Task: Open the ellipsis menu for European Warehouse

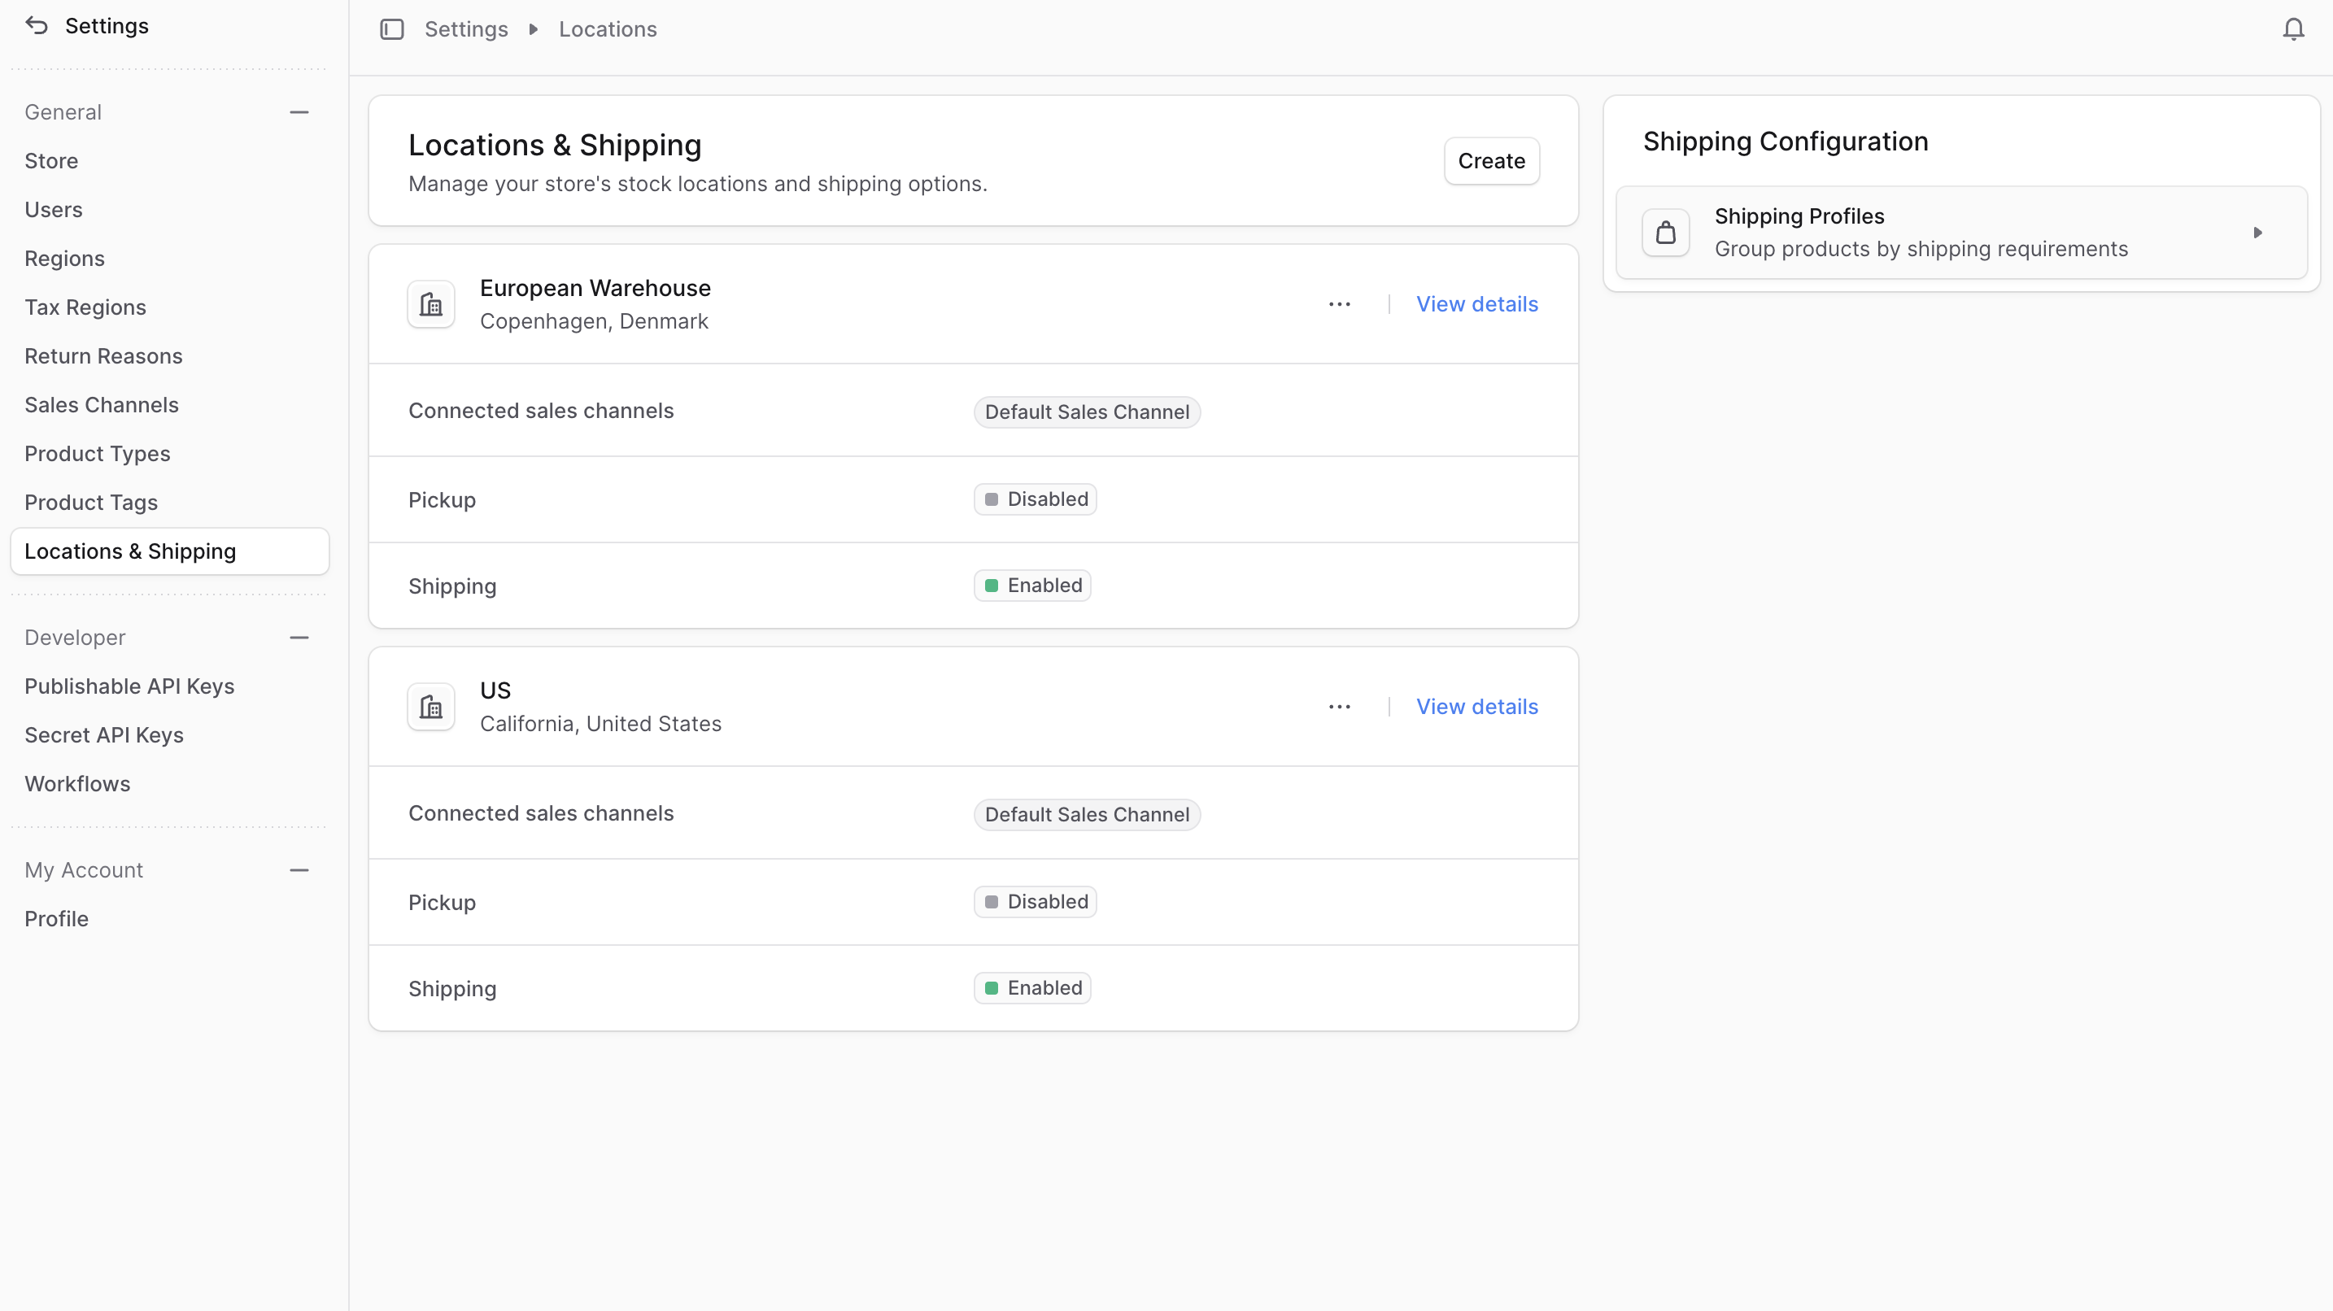Action: point(1339,304)
